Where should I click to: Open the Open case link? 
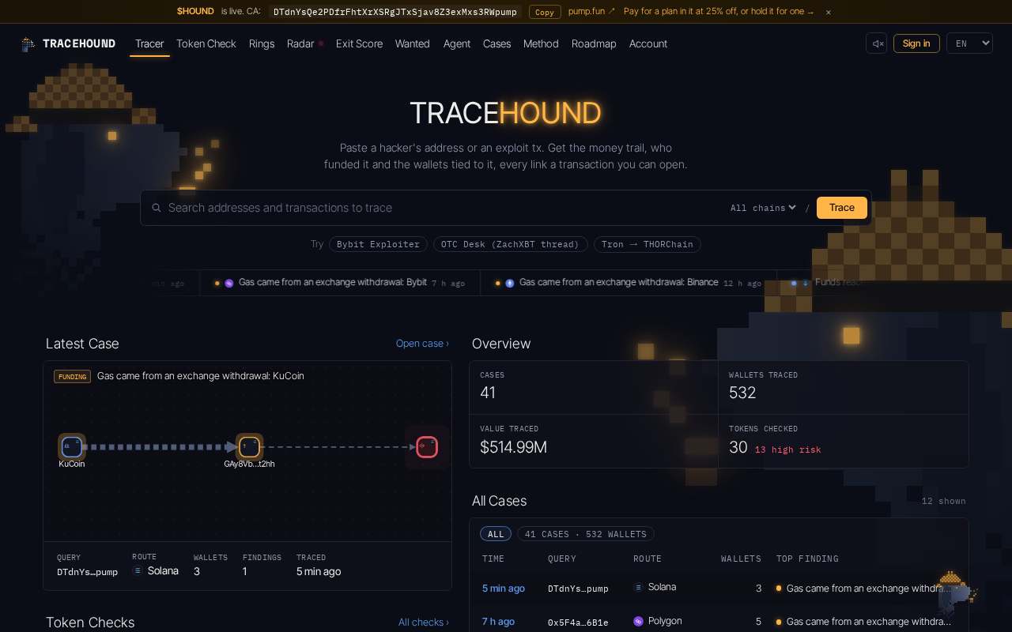(422, 344)
